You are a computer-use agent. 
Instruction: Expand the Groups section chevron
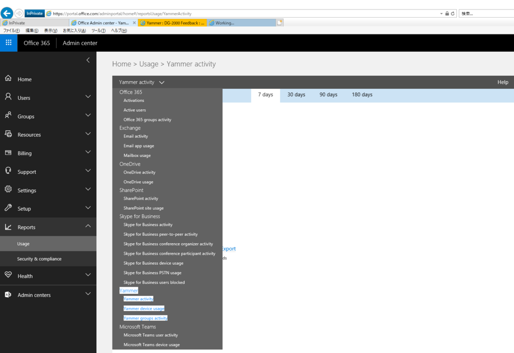[x=88, y=115]
